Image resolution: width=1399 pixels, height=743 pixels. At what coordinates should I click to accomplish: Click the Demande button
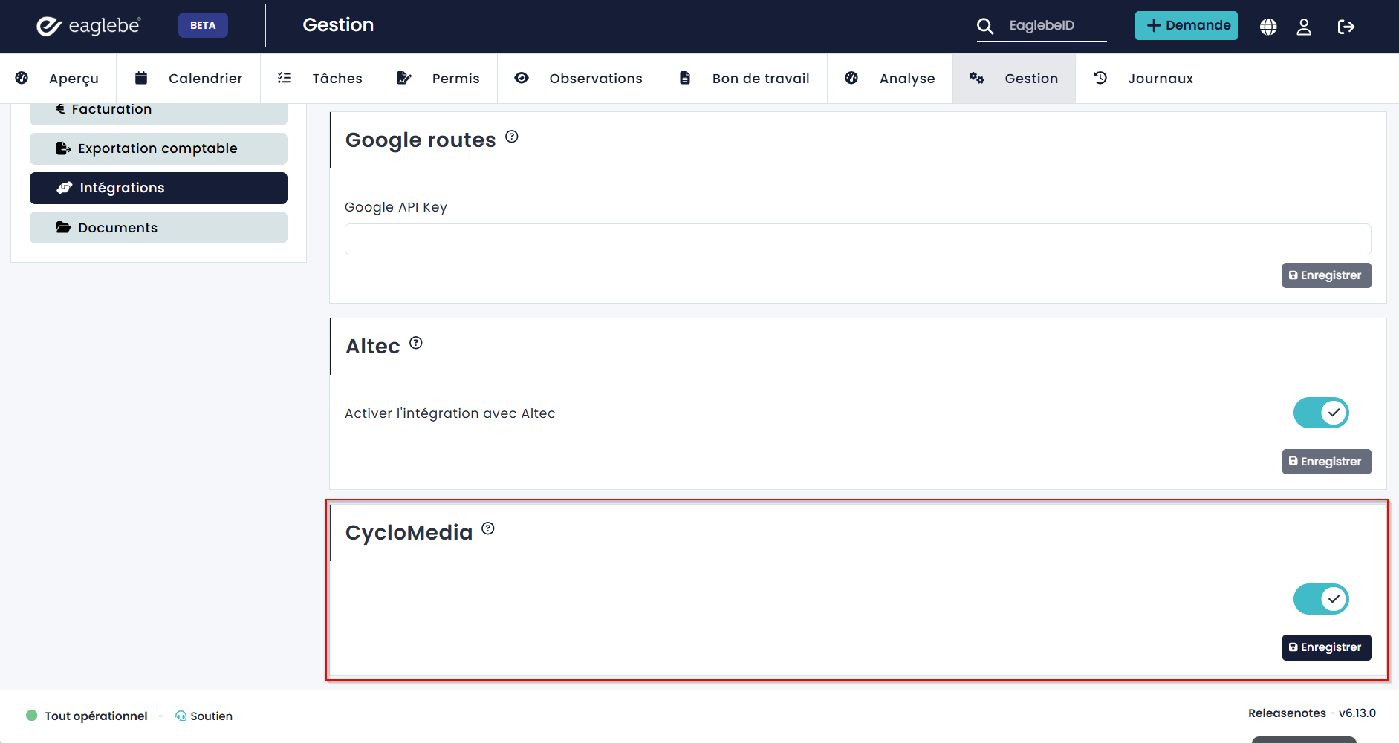1187,25
